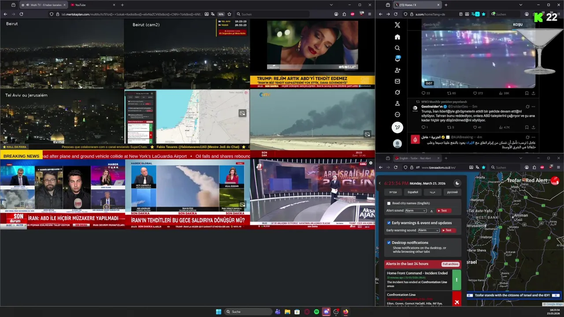Open the Alert sound dropdown
This screenshot has height=317, width=564.
click(x=416, y=211)
